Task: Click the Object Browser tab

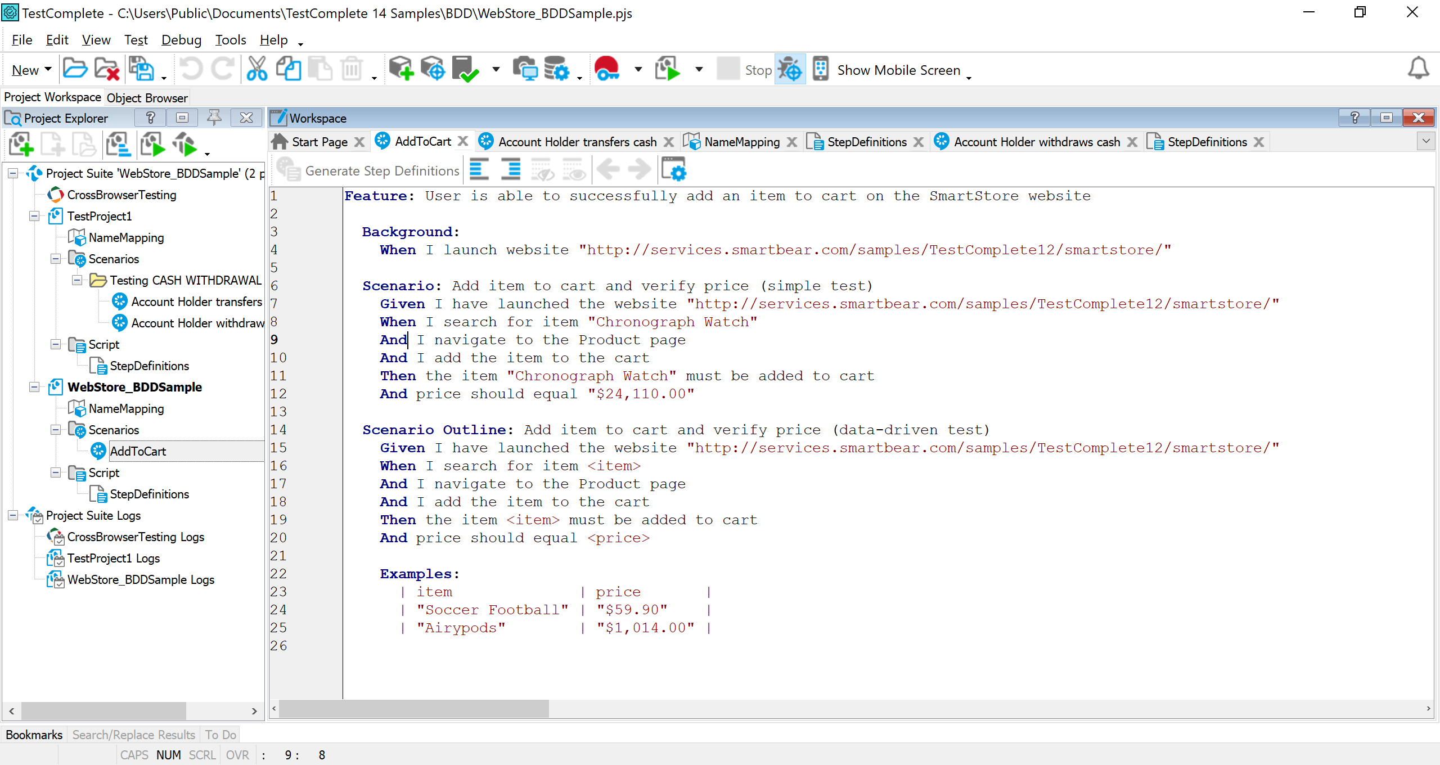Action: [147, 98]
